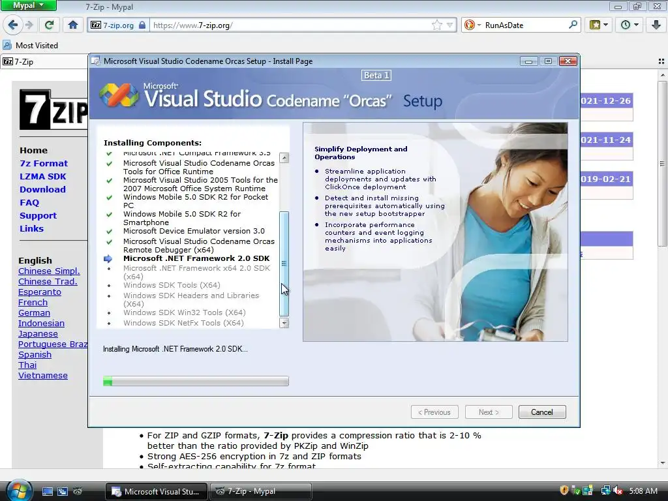This screenshot has height=501, width=668.
Task: Open the history clock button
Action: (x=630, y=25)
